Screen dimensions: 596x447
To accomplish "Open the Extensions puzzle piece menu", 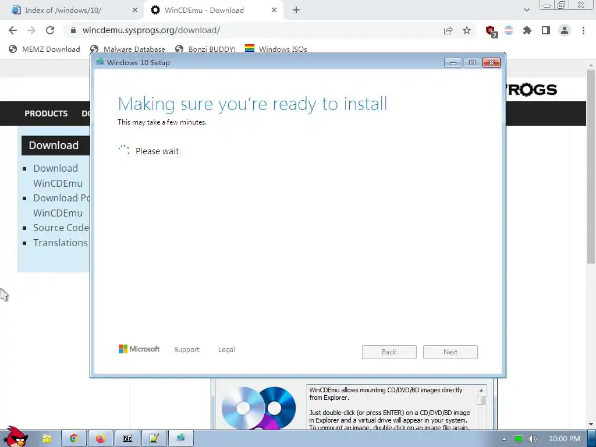I will (527, 30).
